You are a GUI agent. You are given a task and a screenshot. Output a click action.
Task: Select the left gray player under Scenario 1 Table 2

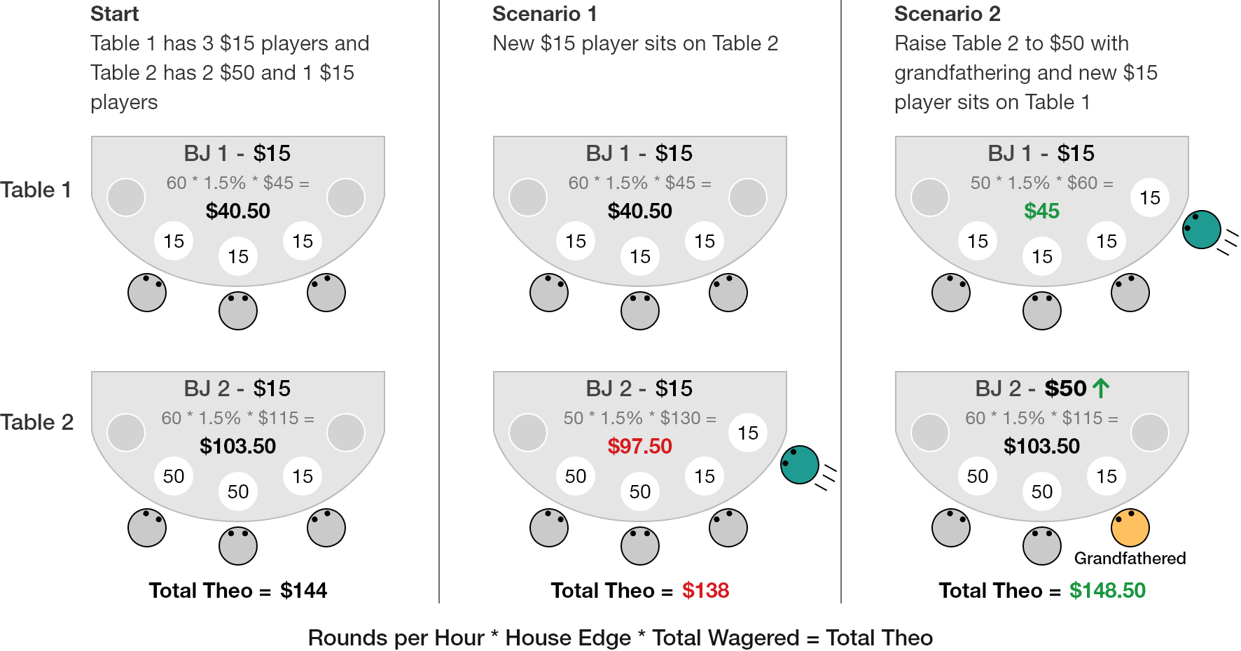click(549, 528)
